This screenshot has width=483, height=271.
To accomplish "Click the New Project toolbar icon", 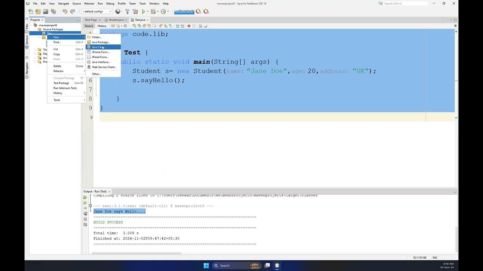I will tap(38, 11).
